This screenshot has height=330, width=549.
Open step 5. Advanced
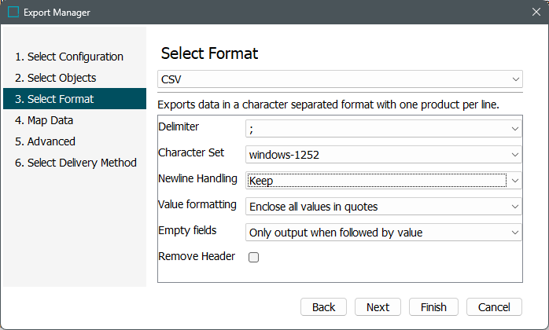point(46,141)
